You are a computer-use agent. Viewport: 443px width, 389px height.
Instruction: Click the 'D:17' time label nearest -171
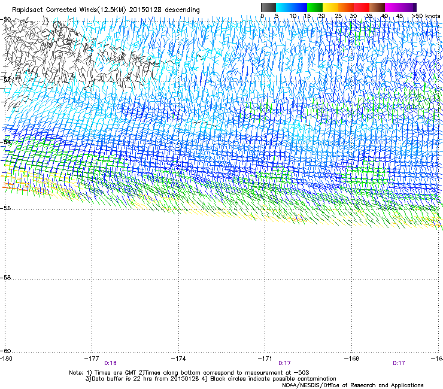284,363
